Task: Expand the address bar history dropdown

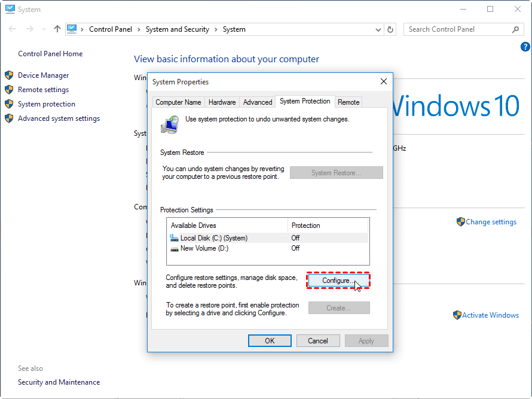Action: [378, 29]
